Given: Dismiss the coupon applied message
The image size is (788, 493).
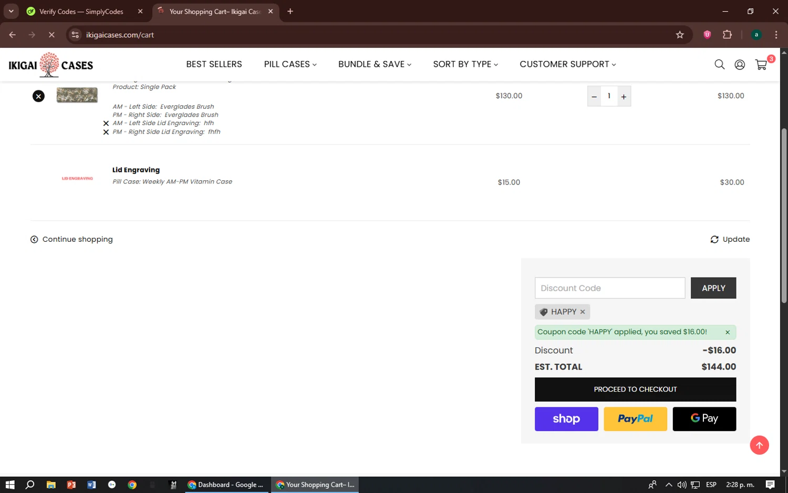Looking at the screenshot, I should (728, 332).
